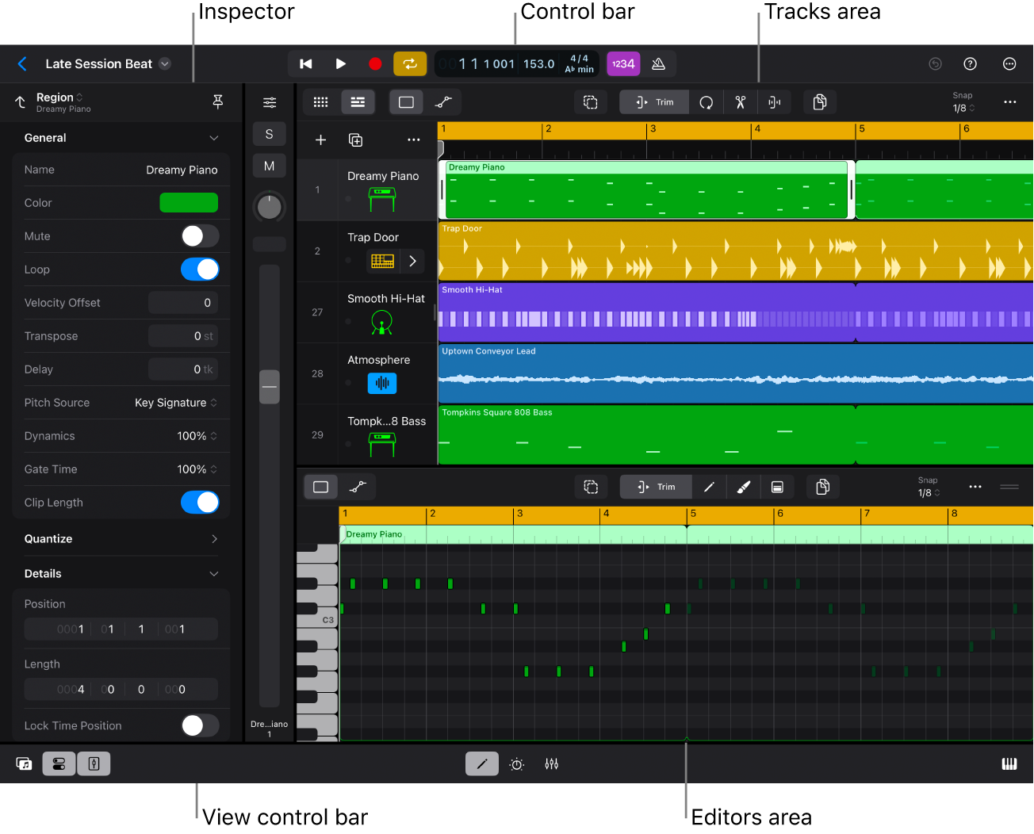The image size is (1034, 834).
Task: Enable Lock Time Position
Action: pyautogui.click(x=199, y=725)
